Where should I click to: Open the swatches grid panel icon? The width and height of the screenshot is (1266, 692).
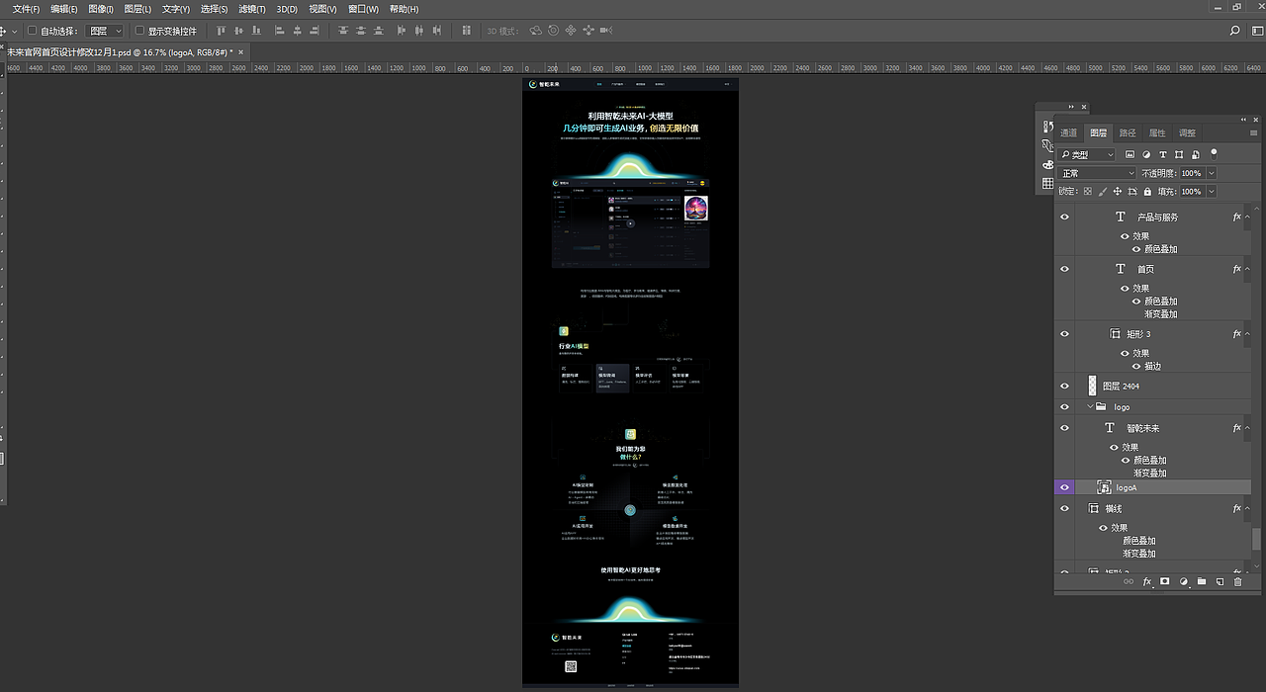click(1047, 184)
